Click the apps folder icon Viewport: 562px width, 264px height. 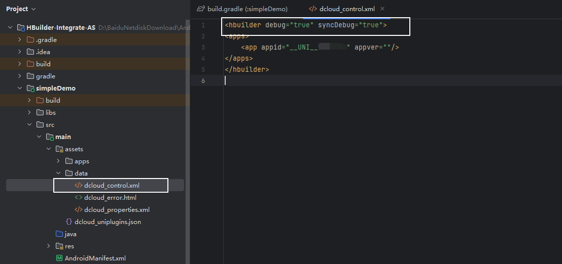(x=68, y=161)
